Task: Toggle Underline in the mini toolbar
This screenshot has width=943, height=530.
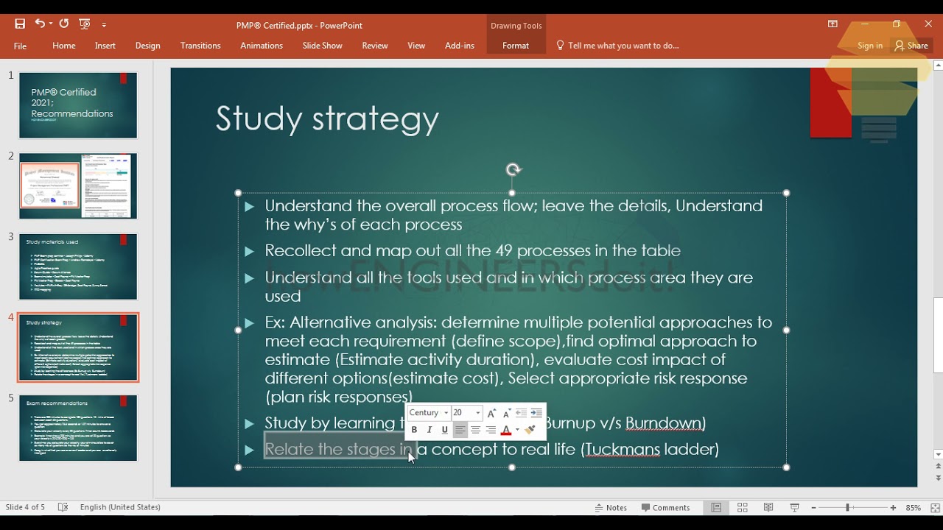Action: pos(444,430)
